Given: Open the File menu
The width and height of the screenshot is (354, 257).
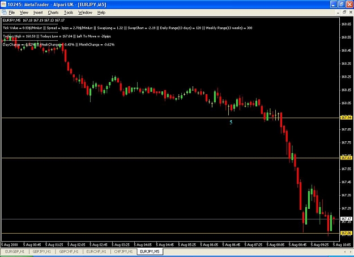Looking at the screenshot, I should (12, 12).
